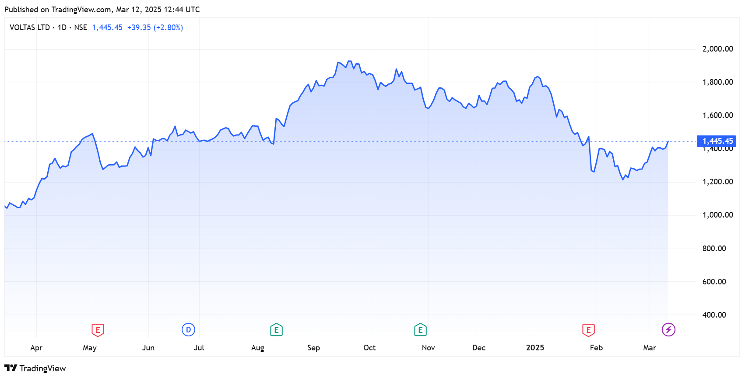Viewport: 745px width, 377px height.
Task: Click the red earnings marker near May
Action: tap(98, 330)
